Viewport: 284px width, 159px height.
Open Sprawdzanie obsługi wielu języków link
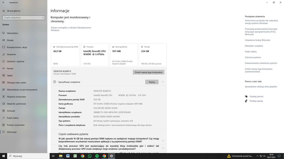click(x=261, y=87)
